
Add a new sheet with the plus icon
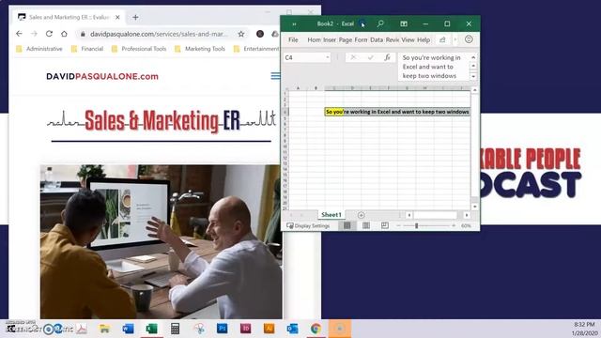[x=361, y=215]
